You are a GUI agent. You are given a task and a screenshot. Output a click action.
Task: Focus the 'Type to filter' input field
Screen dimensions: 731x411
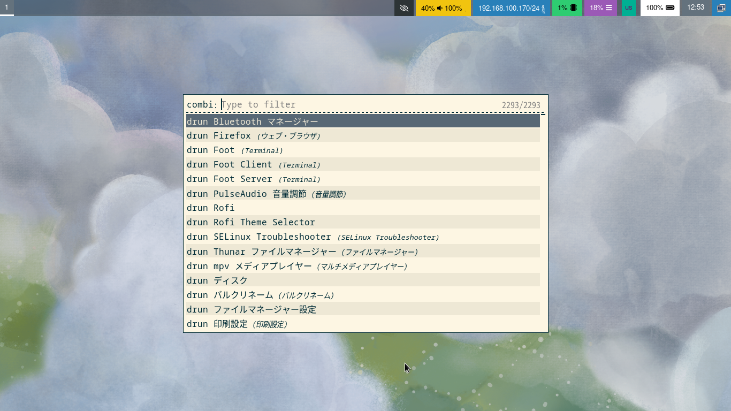pos(361,105)
